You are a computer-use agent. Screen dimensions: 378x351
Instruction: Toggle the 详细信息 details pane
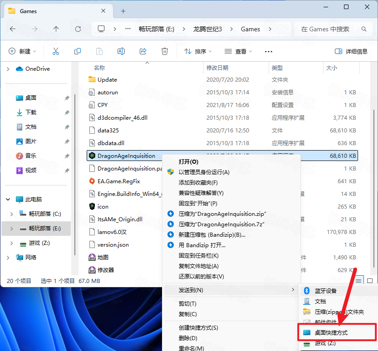click(x=351, y=52)
